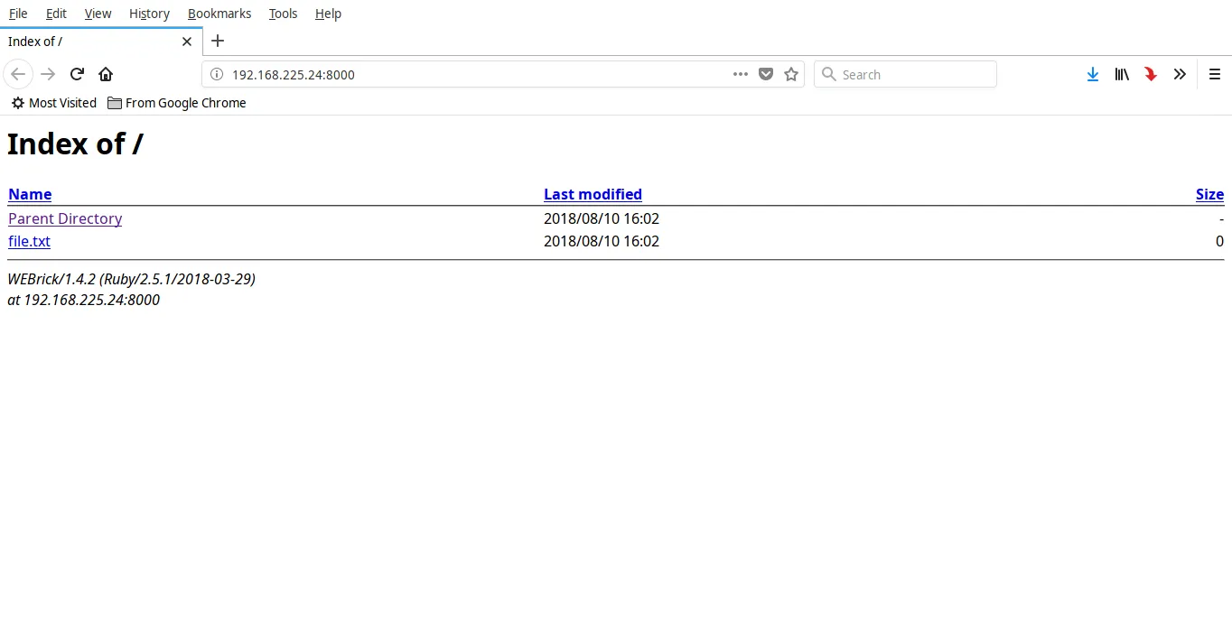1232x621 pixels.
Task: Open the Most Visited bookmarks folder
Action: (53, 103)
